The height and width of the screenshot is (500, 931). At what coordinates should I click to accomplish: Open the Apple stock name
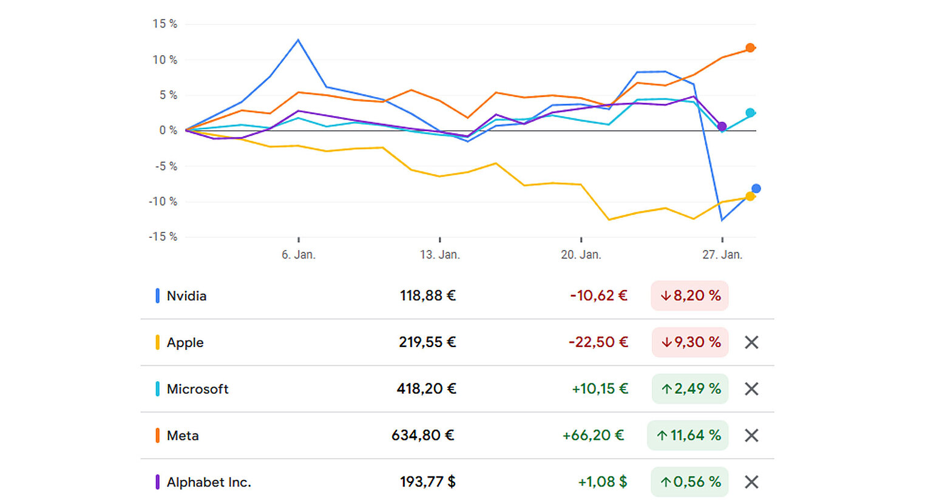coord(185,342)
